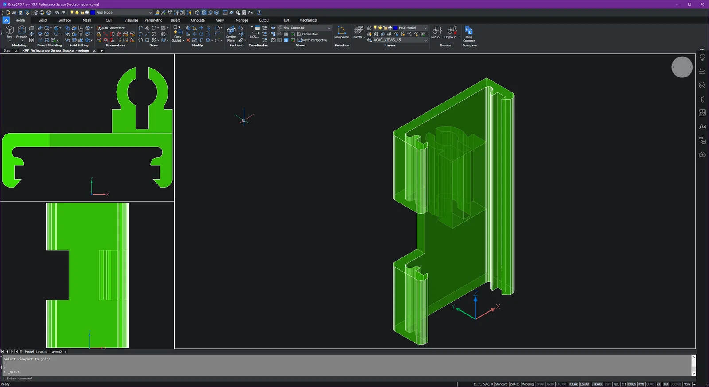
Task: Expand the SW Isometric view dropdown
Action: [x=329, y=28]
